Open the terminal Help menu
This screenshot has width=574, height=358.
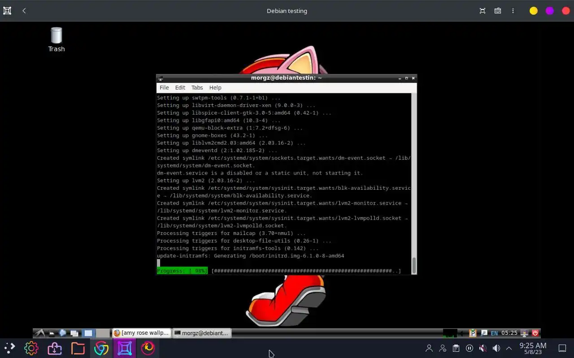point(215,88)
